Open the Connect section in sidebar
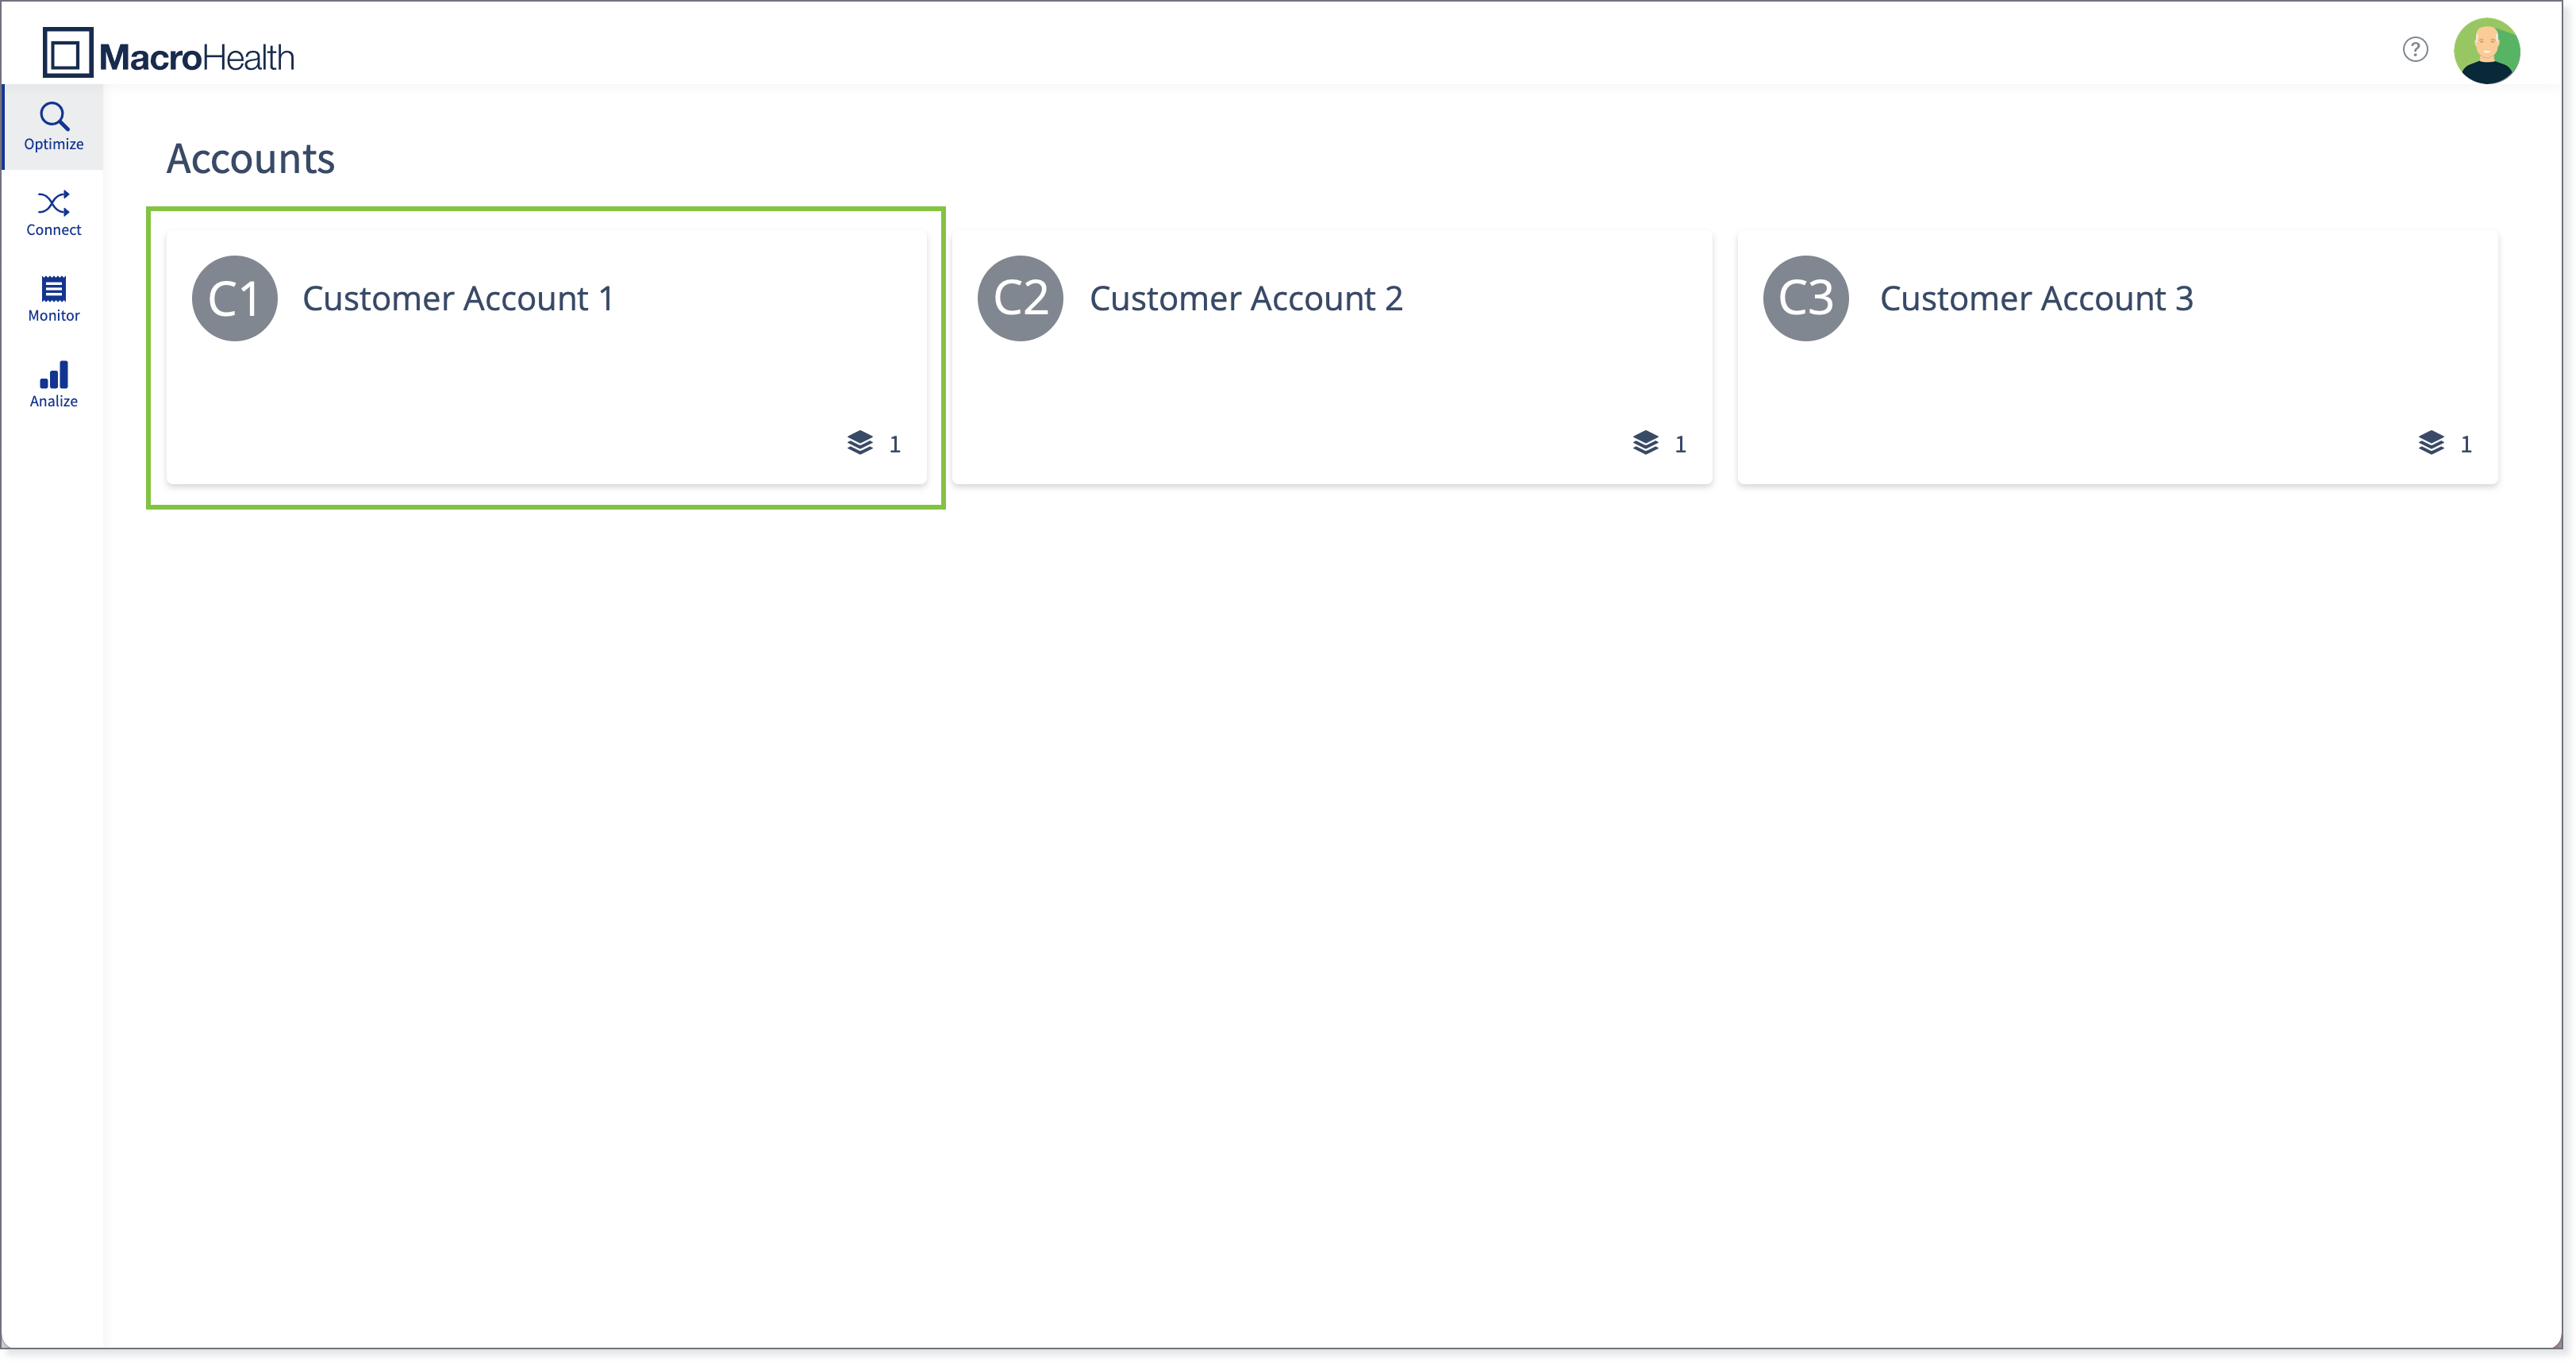Screen dimensions: 2576x1362 (x=53, y=213)
